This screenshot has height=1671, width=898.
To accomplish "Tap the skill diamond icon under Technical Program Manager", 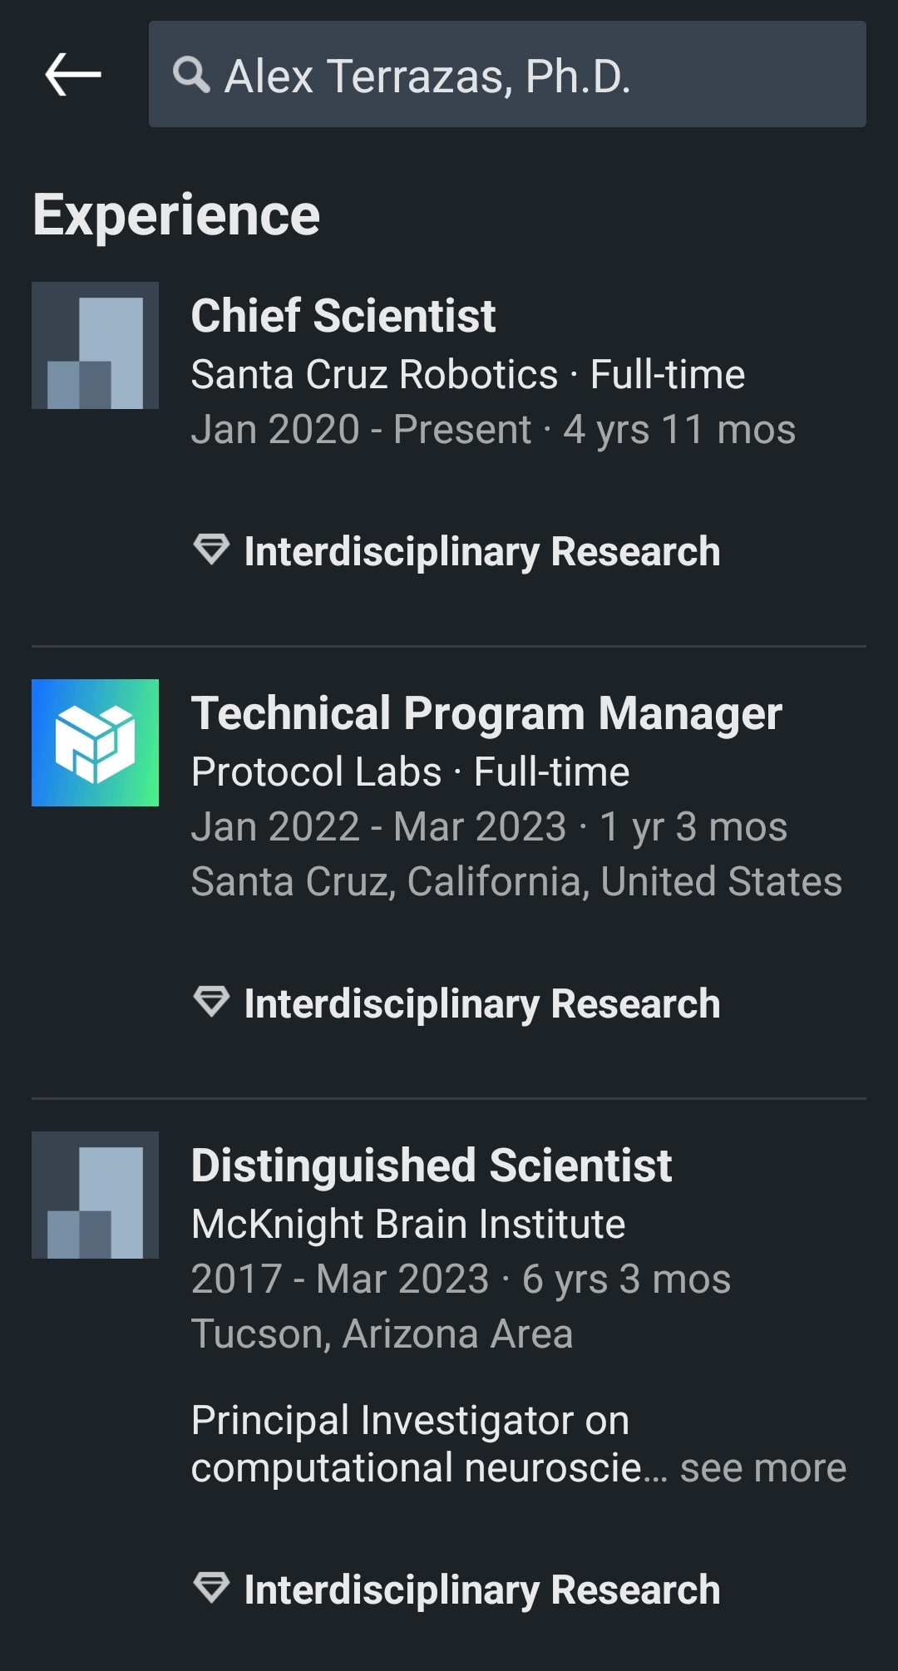I will pyautogui.click(x=211, y=1002).
